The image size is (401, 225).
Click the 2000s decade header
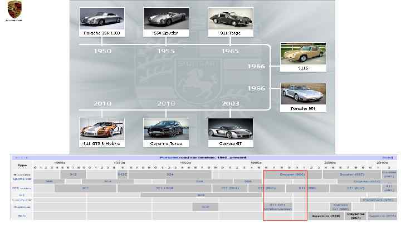click(x=330, y=162)
